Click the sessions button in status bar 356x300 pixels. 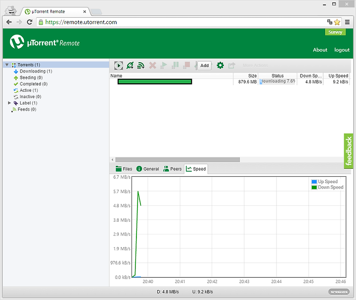pyautogui.click(x=339, y=292)
